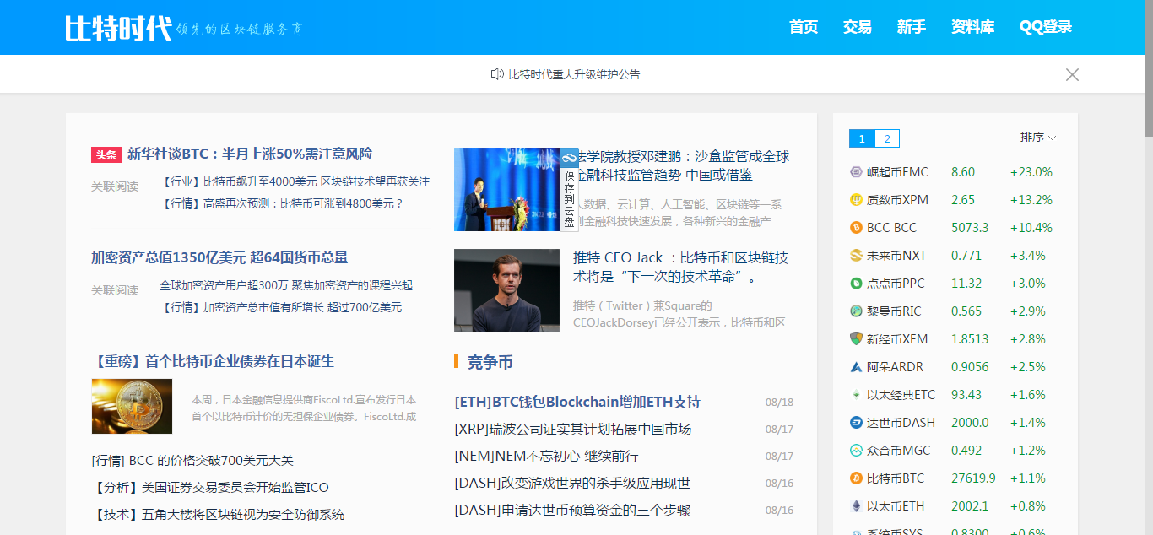Open the 比特时代重大升级维护公告 announcement
This screenshot has width=1153, height=535.
pyautogui.click(x=574, y=74)
